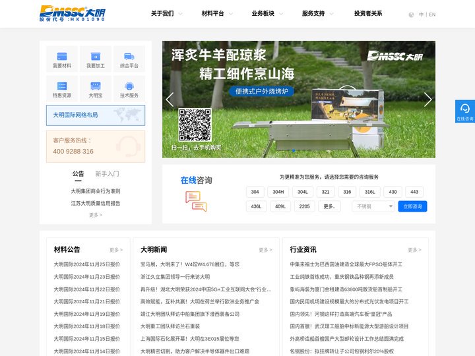Image resolution: width=475 pixels, height=356 pixels.
Task: Expand the 业务板块 menu chevron
Action: pyautogui.click(x=281, y=14)
